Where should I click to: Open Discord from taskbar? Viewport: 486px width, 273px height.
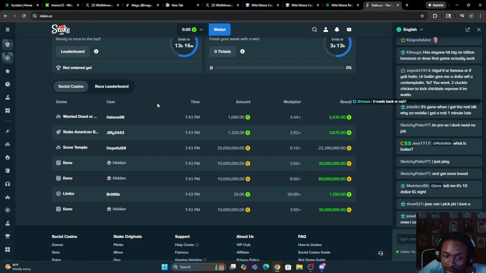(322, 267)
